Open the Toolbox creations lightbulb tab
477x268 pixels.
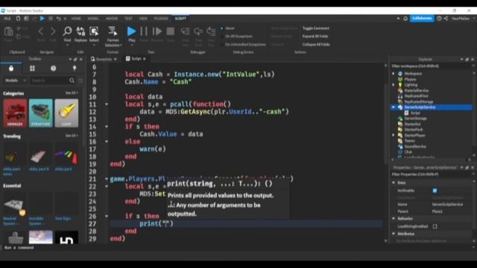pos(75,68)
